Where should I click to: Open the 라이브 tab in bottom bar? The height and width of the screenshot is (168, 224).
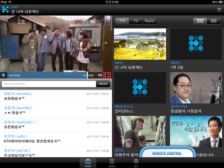[x=88, y=163]
